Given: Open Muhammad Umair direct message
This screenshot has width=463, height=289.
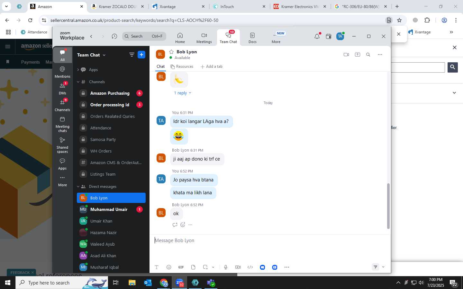Looking at the screenshot, I should pyautogui.click(x=111, y=209).
